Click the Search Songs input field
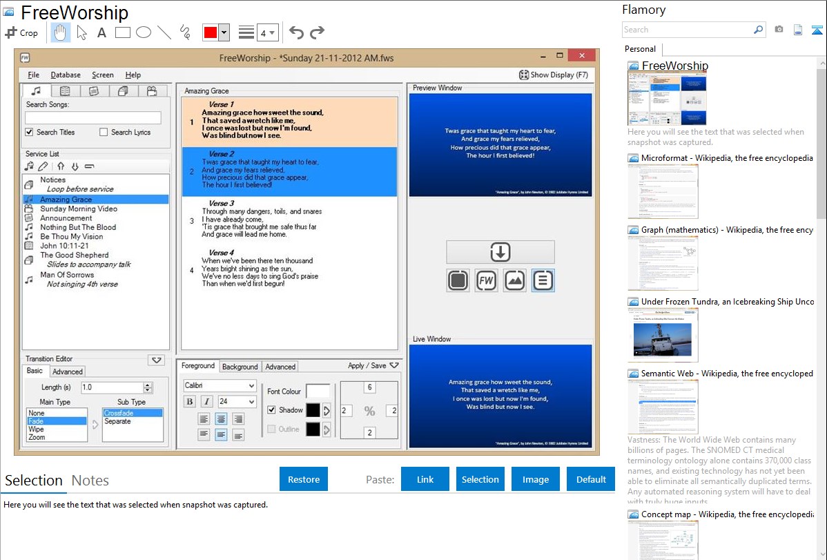827x560 pixels. 93,117
